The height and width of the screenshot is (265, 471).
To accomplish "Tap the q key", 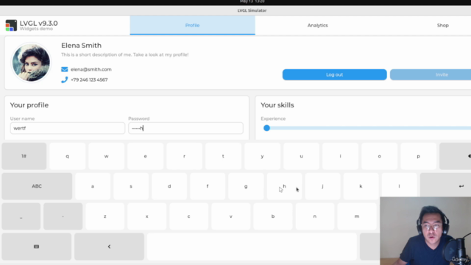I will click(67, 156).
